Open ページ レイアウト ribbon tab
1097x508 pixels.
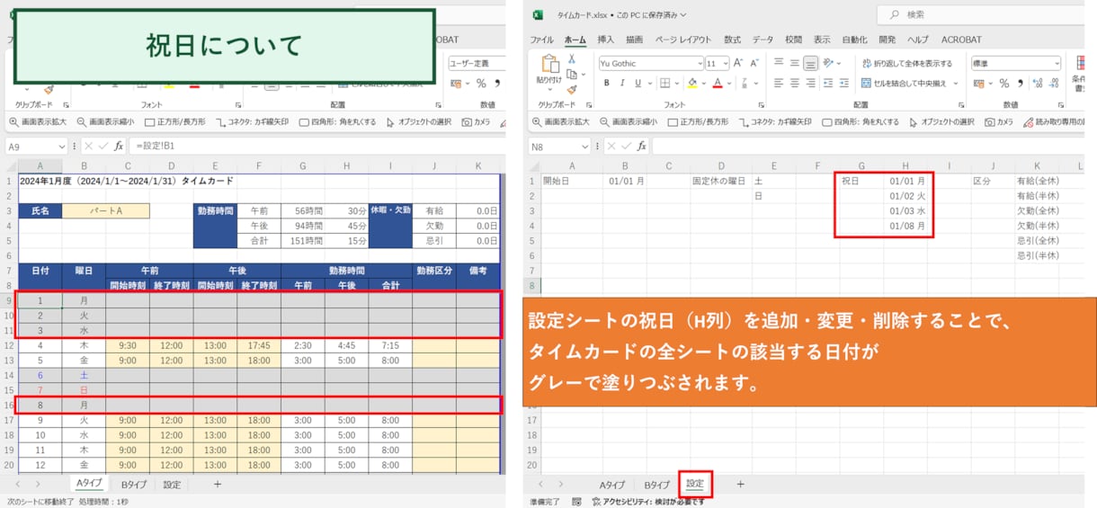(x=684, y=40)
